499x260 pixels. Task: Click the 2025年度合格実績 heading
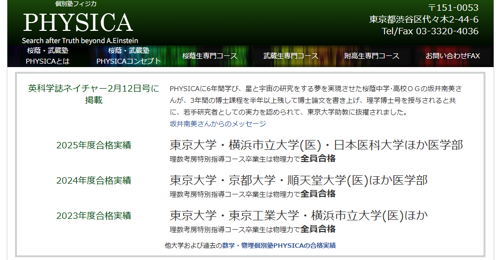click(94, 145)
